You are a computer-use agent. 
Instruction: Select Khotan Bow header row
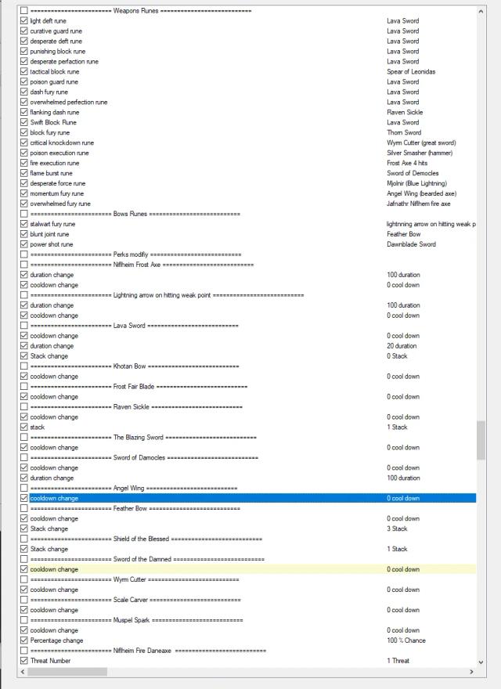coord(248,366)
